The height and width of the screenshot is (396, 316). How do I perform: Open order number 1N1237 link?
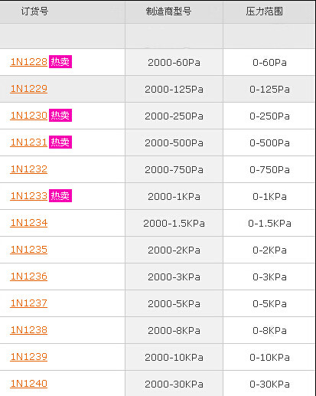point(29,303)
